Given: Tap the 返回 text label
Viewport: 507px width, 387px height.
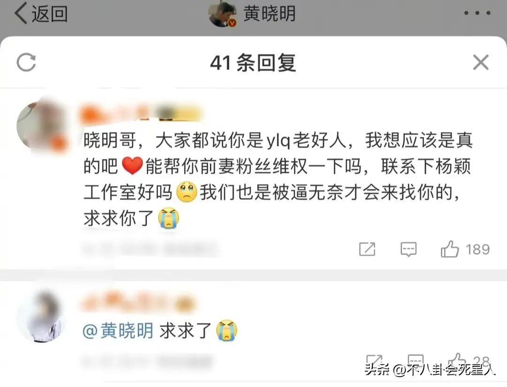Looking at the screenshot, I should point(49,14).
